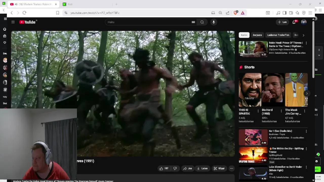Image resolution: width=324 pixels, height=182 pixels.
Task: Open the on-screen keyboard in search box
Action: coord(193,22)
